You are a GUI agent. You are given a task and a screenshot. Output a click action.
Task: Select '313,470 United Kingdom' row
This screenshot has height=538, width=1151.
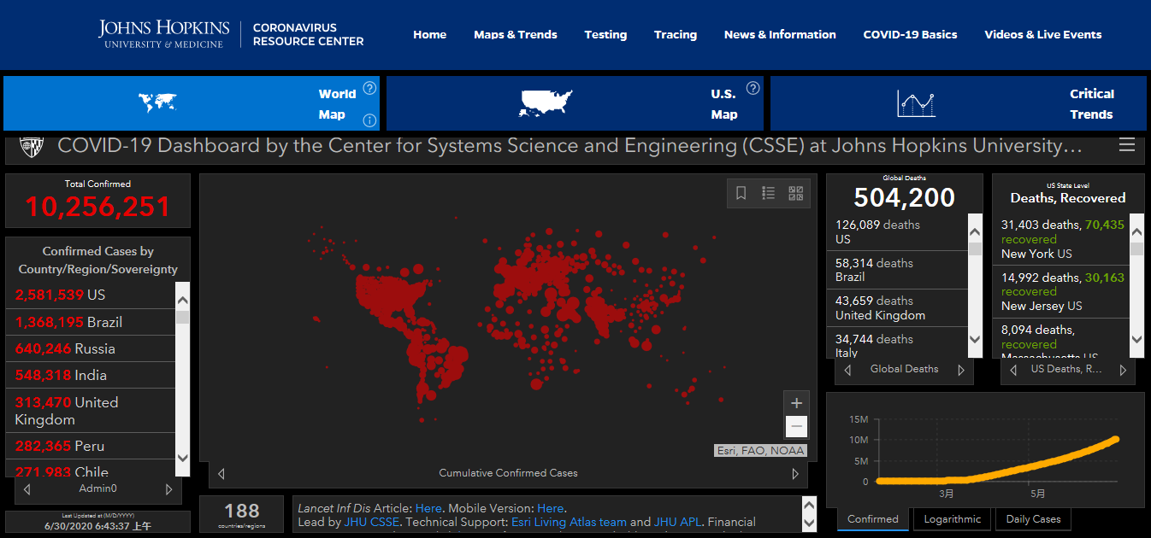91,411
